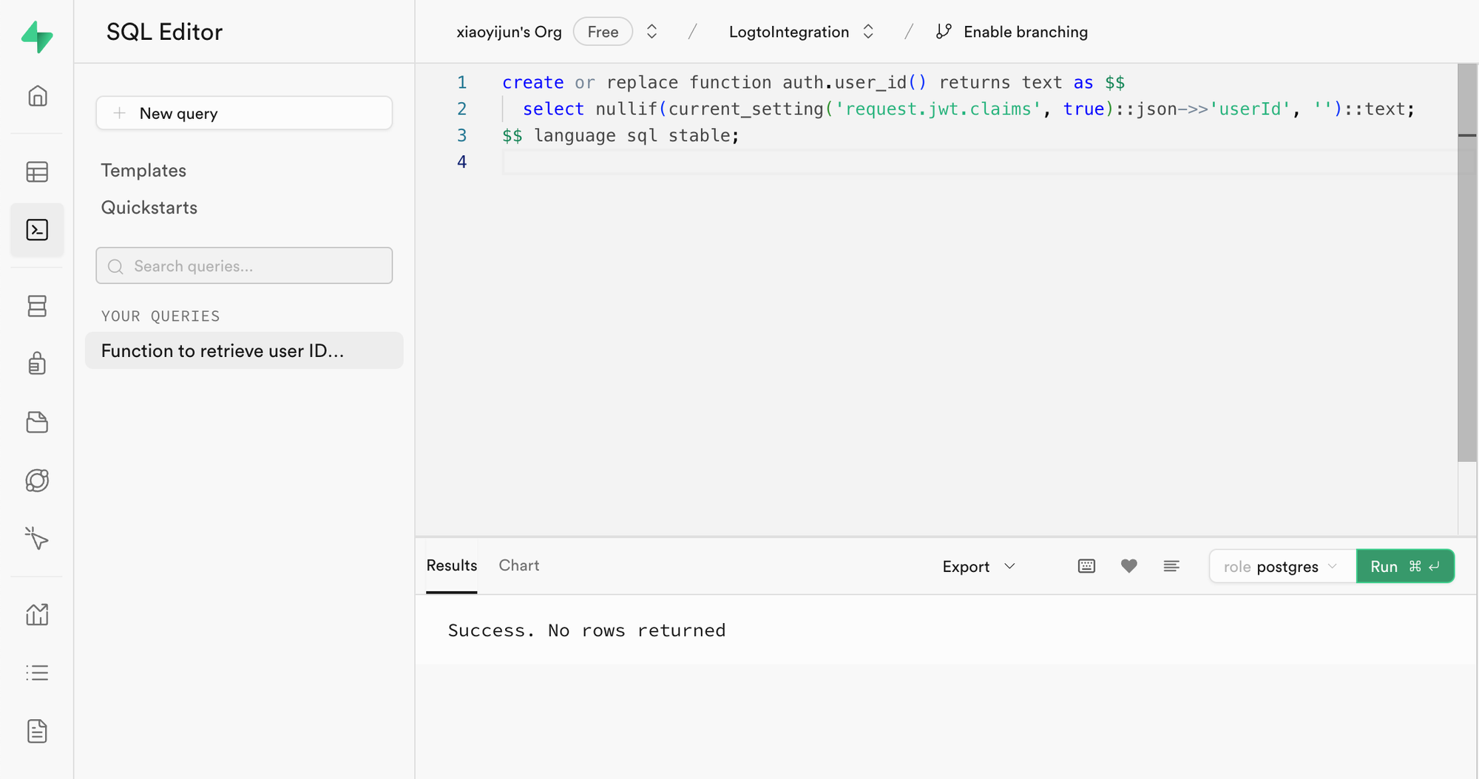The image size is (1479, 779).
Task: Open the Reports chart icon
Action: point(37,614)
